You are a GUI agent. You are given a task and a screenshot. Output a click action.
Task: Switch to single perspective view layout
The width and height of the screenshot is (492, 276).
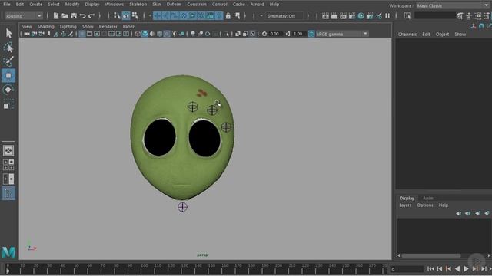(x=8, y=150)
